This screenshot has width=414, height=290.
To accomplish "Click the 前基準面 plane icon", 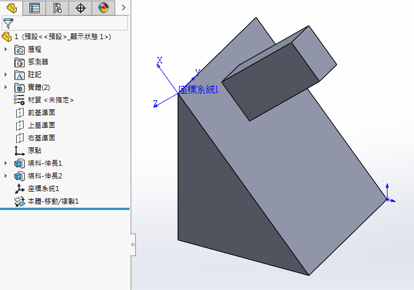I will point(19,113).
